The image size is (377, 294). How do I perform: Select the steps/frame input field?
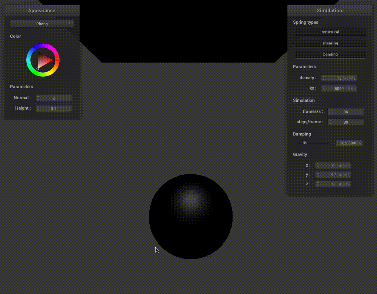pyautogui.click(x=346, y=122)
